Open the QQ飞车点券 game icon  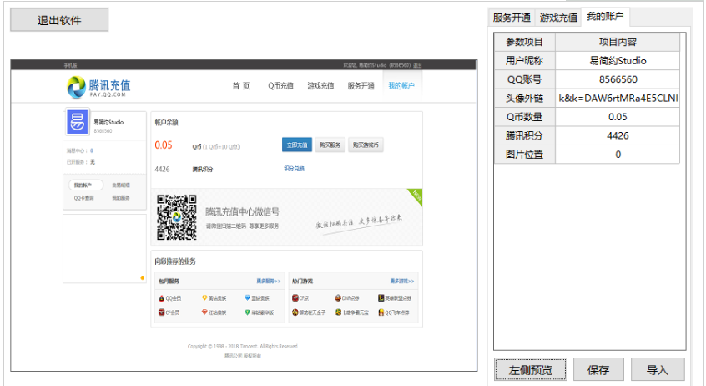tap(380, 312)
